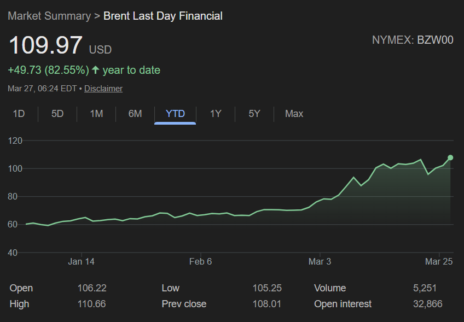Click the Jan 14 date axis label
The height and width of the screenshot is (322, 464).
(x=81, y=262)
